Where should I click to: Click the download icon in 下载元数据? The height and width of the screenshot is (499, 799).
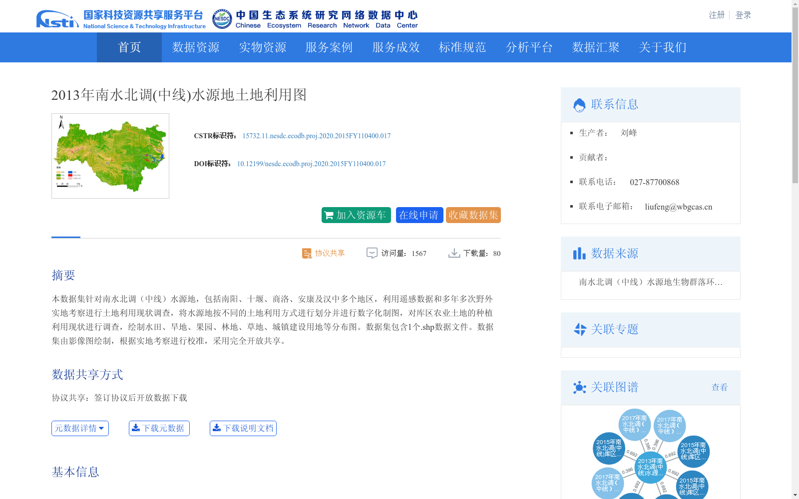point(136,428)
